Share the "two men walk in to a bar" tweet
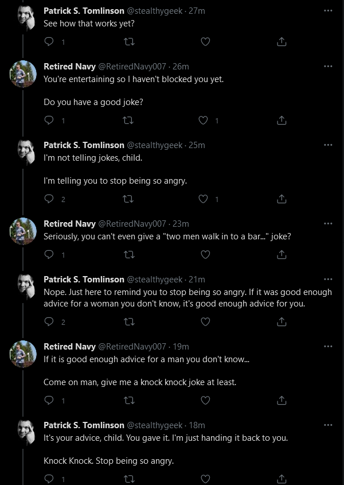This screenshot has height=485, width=344. [x=282, y=255]
